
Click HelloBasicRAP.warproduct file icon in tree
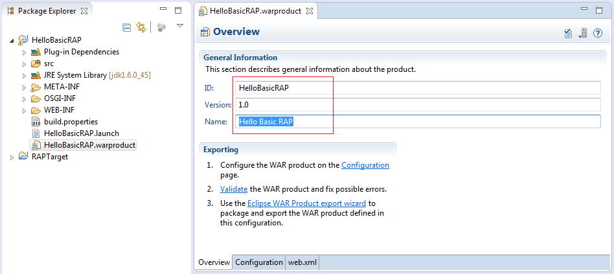pyautogui.click(x=36, y=145)
